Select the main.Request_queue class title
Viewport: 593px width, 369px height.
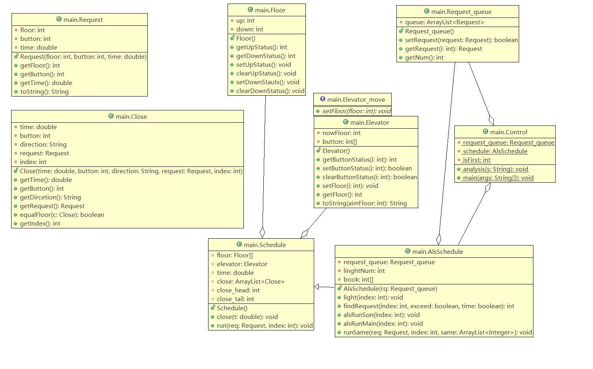pyautogui.click(x=461, y=12)
